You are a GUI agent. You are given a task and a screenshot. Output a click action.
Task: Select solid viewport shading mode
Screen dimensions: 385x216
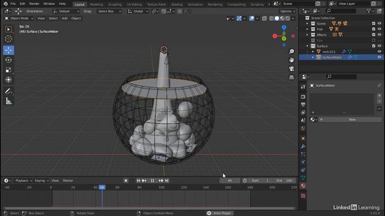(277, 19)
